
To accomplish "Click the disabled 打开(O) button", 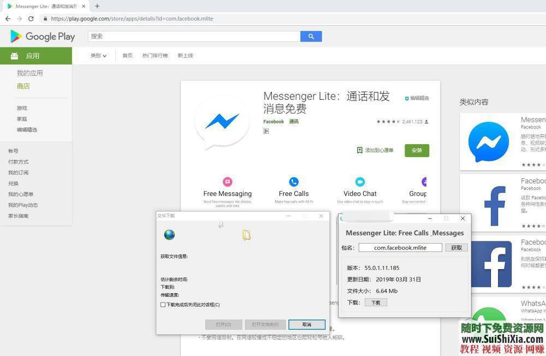I will pyautogui.click(x=223, y=324).
